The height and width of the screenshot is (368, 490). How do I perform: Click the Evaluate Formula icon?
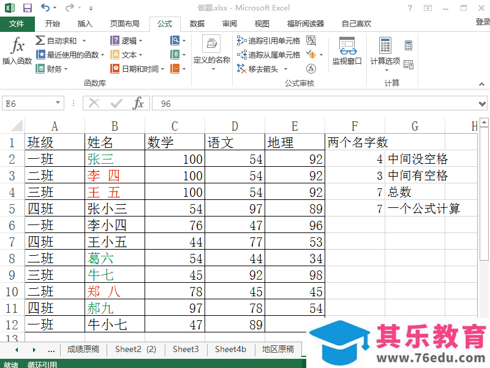311,69
